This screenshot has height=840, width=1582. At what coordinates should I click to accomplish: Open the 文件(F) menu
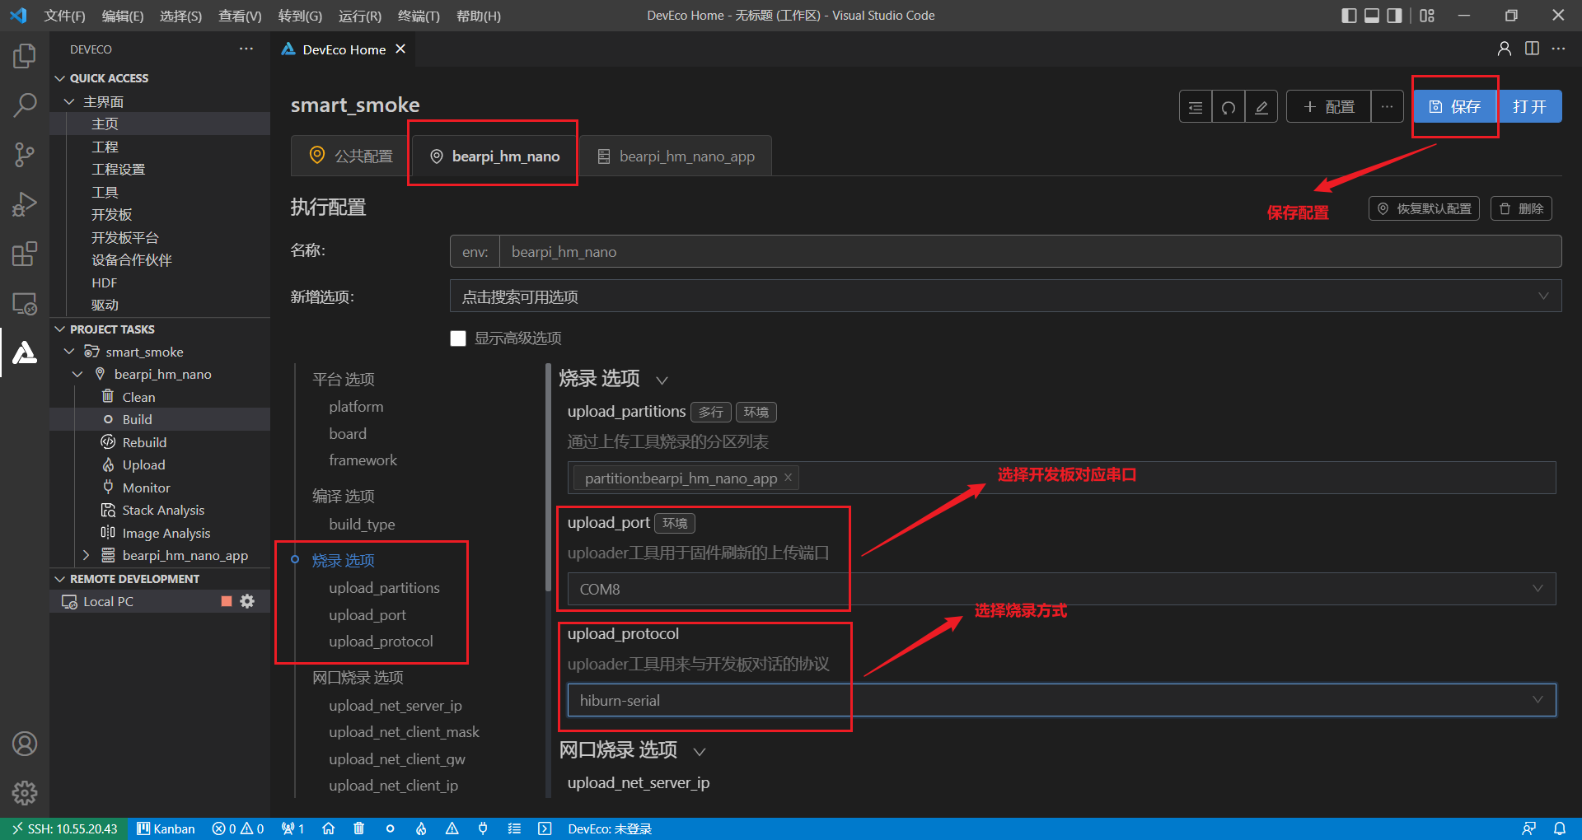64,16
